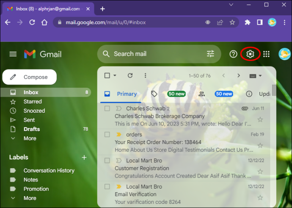Open Google Account avatar in Gmail header
The height and width of the screenshot is (208, 292).
click(284, 54)
